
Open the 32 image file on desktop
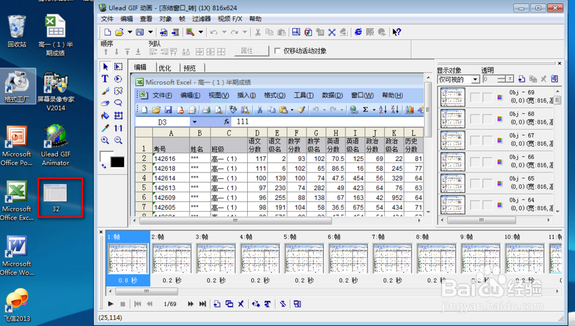click(x=56, y=197)
